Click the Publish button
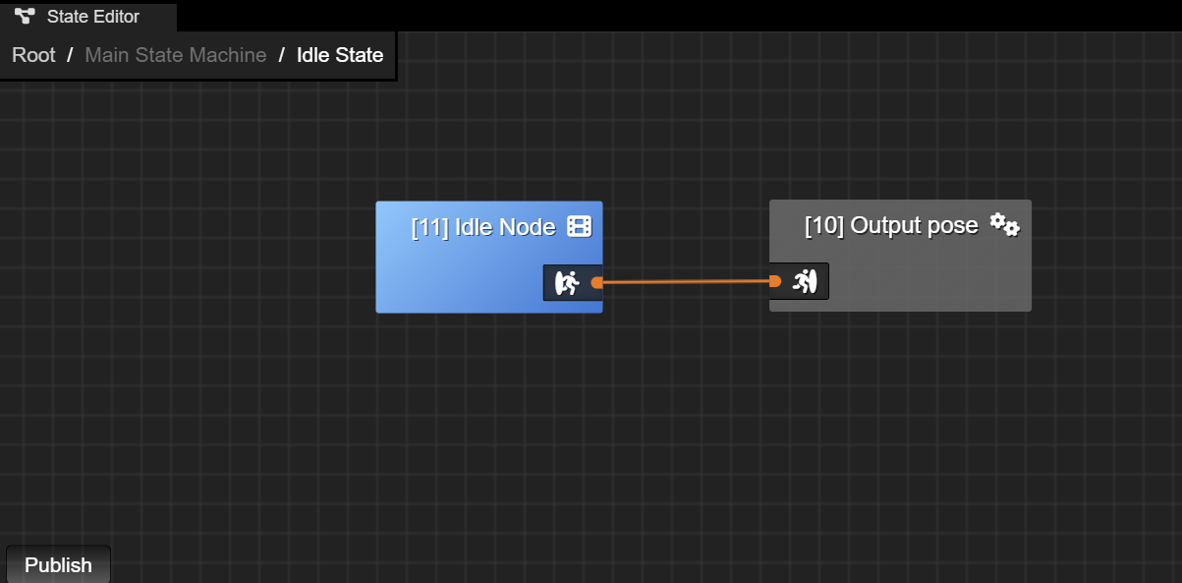The image size is (1182, 583). (58, 565)
